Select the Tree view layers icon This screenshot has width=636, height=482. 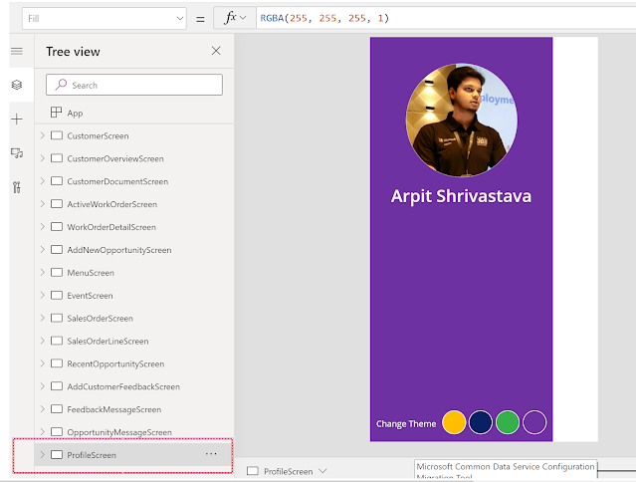click(17, 85)
